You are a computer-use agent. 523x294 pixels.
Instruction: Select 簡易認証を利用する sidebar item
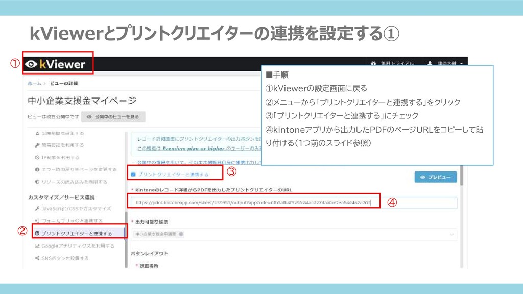click(59, 145)
